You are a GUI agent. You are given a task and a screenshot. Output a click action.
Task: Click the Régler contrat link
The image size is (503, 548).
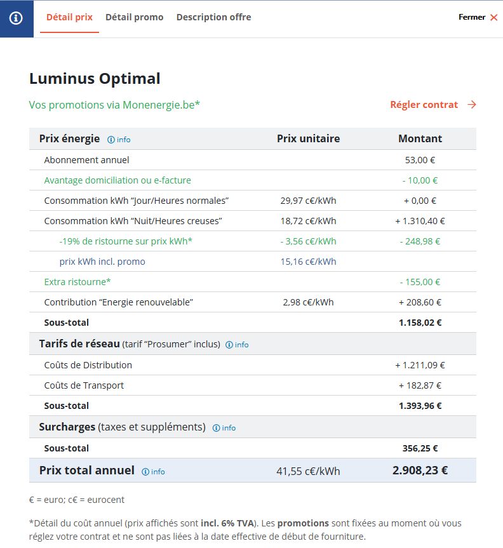pyautogui.click(x=424, y=105)
